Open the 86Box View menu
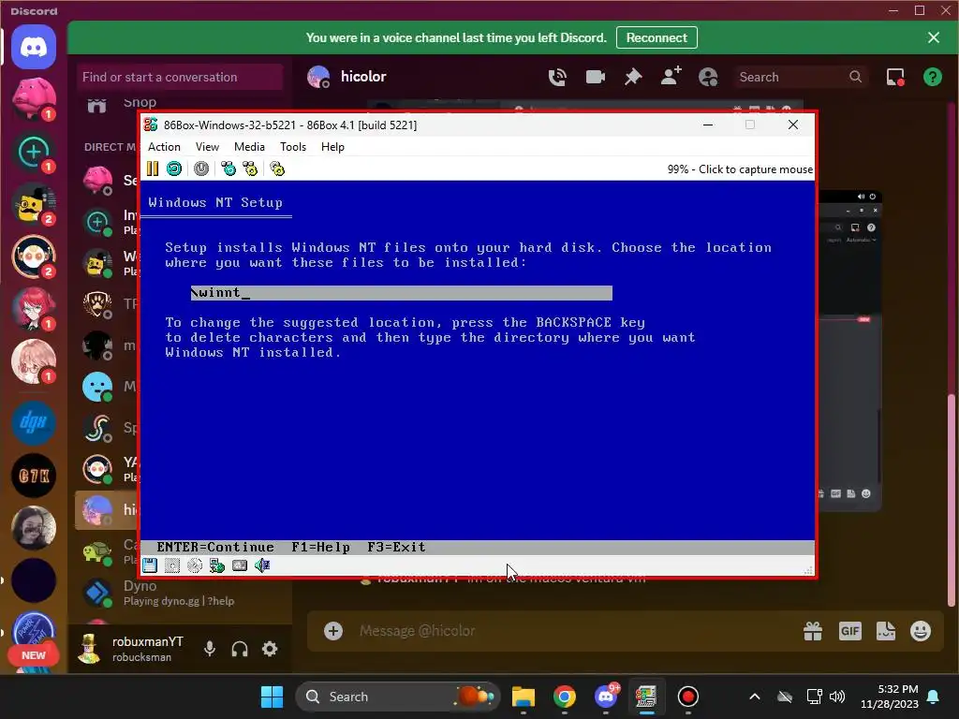The width and height of the screenshot is (959, 719). 207,147
